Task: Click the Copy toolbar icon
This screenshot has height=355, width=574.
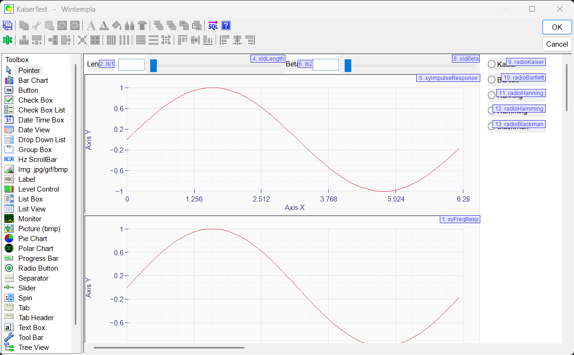Action: tap(24, 25)
